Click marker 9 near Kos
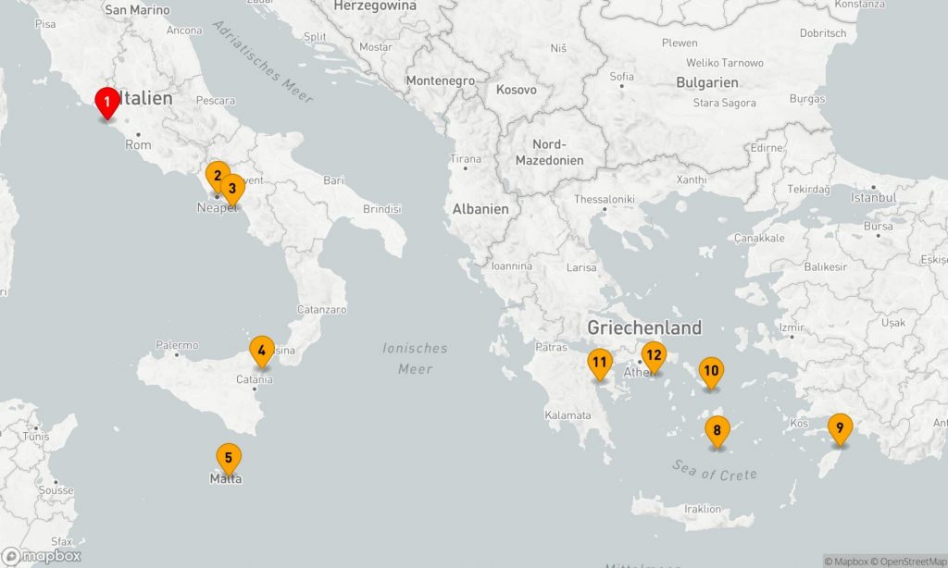Screen dimensions: 948x568 point(839,427)
